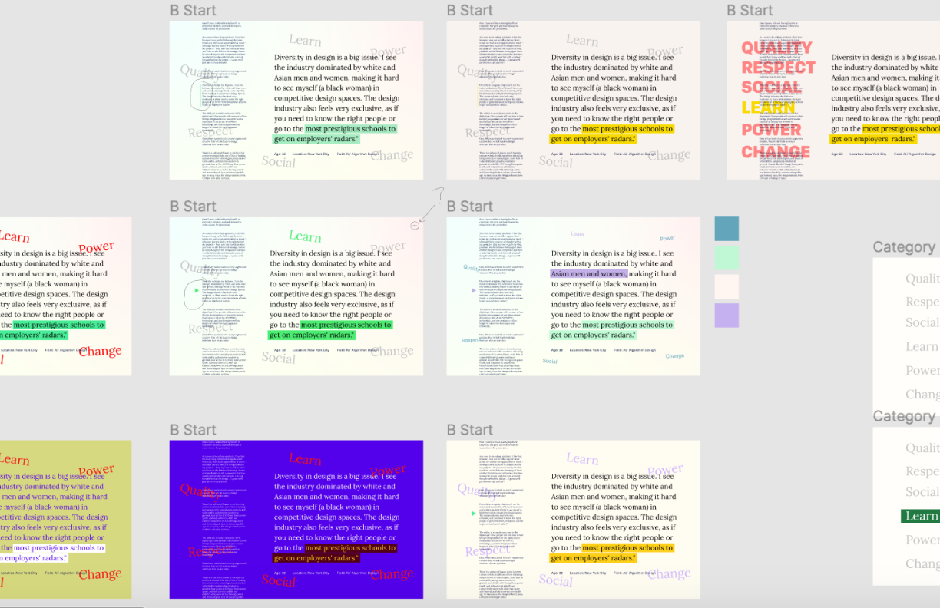This screenshot has width=940, height=608.
Task: Select the B Start label above the purple-background frame
Action: coord(193,430)
